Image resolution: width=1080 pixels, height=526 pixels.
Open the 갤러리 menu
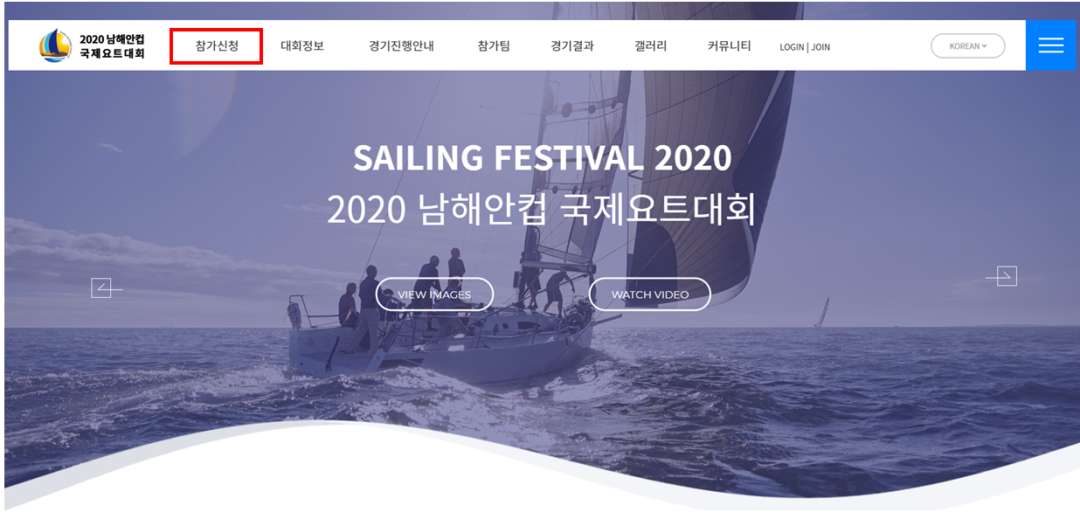tap(650, 45)
